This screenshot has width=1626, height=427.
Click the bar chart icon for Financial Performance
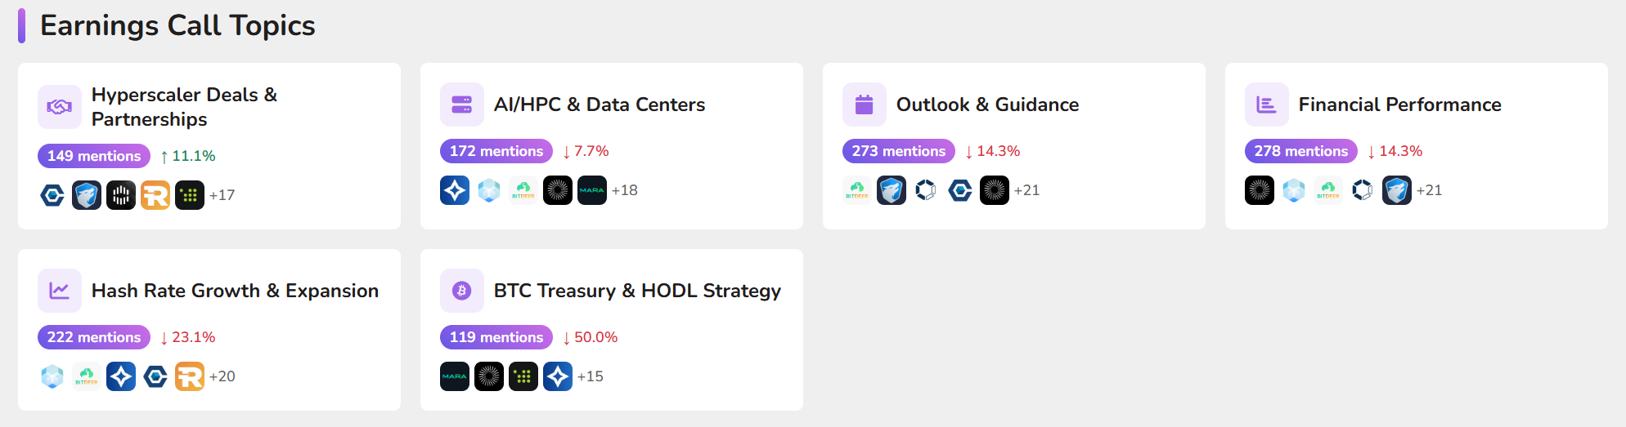1267,105
